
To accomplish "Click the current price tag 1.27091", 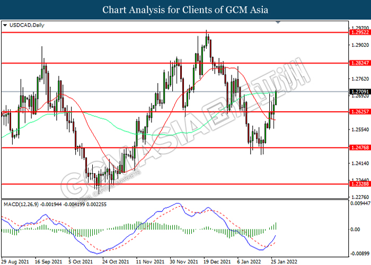I will [x=360, y=92].
